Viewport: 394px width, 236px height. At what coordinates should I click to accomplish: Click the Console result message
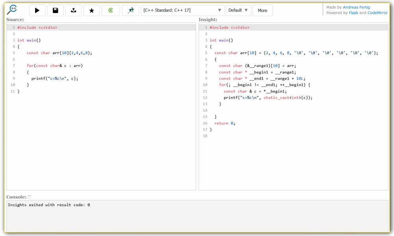49,205
